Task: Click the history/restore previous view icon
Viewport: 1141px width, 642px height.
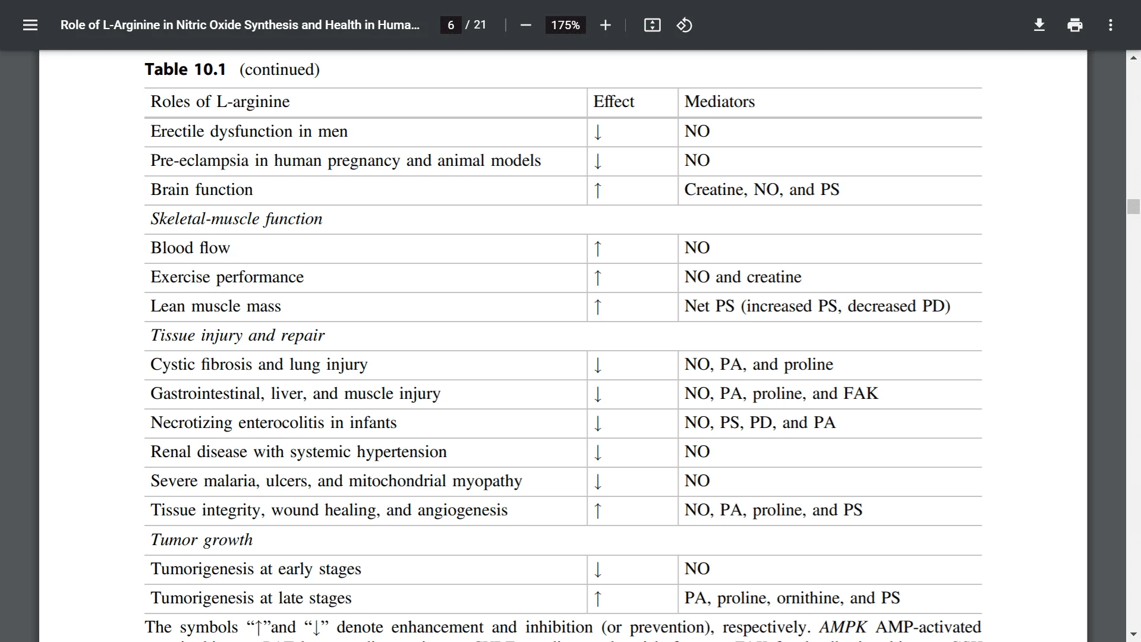Action: click(684, 25)
